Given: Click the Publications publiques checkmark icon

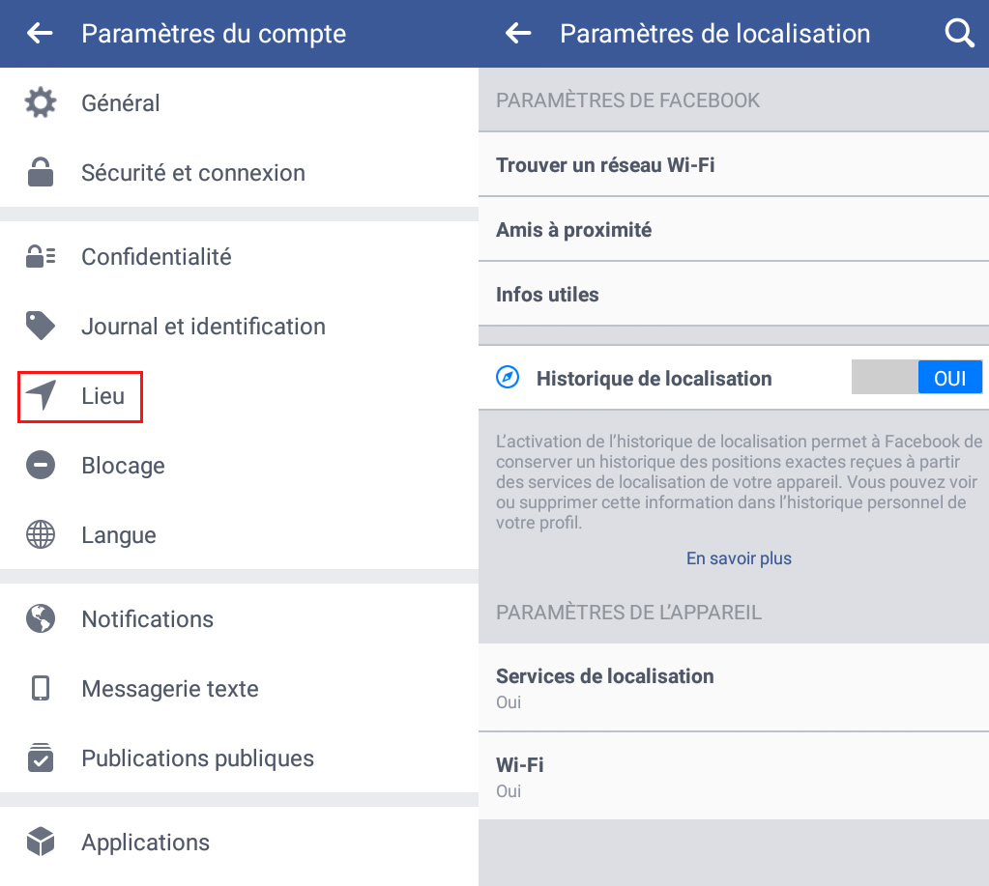Looking at the screenshot, I should tap(41, 757).
